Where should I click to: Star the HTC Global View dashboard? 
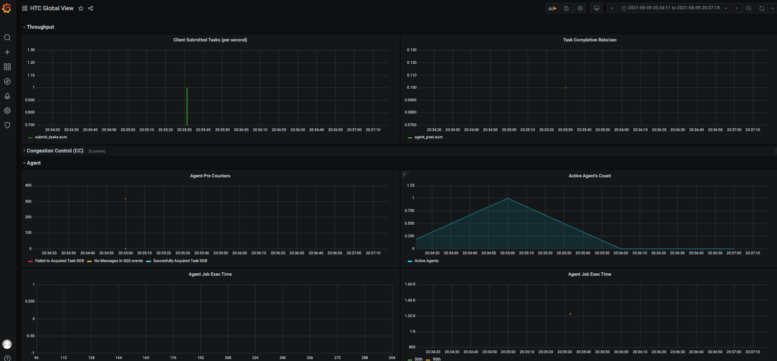click(81, 8)
